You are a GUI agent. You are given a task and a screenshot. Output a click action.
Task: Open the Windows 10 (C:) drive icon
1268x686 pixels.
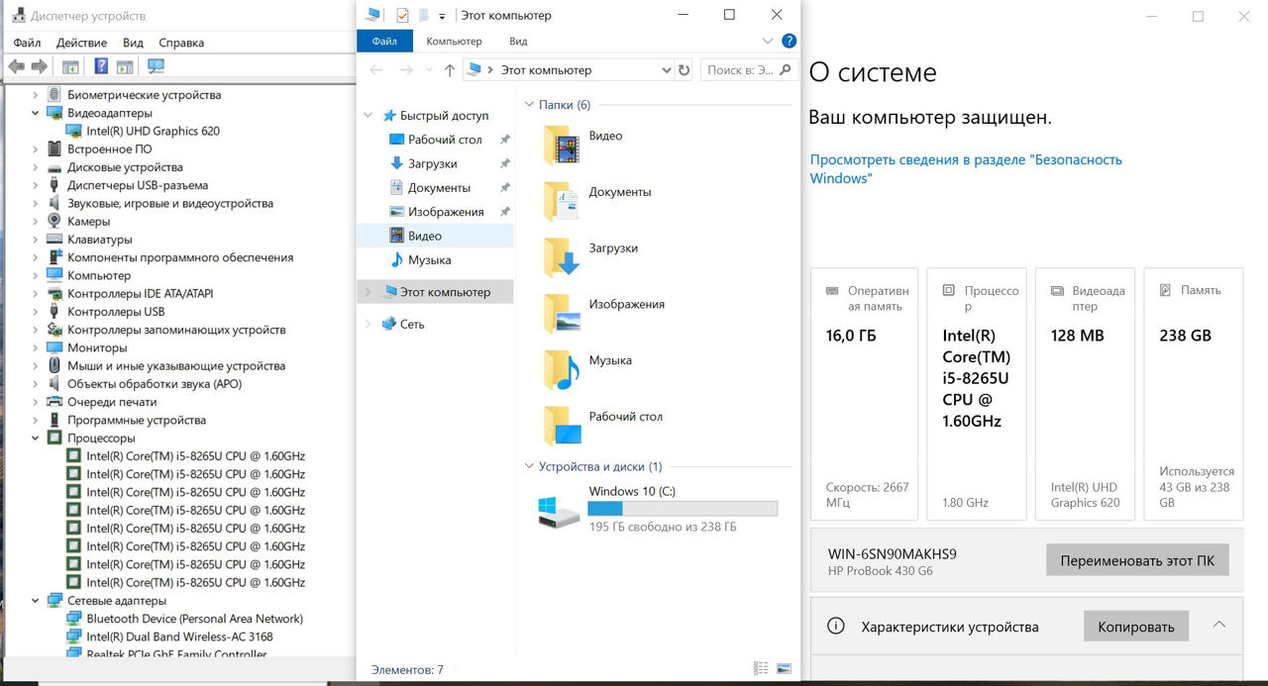(559, 511)
